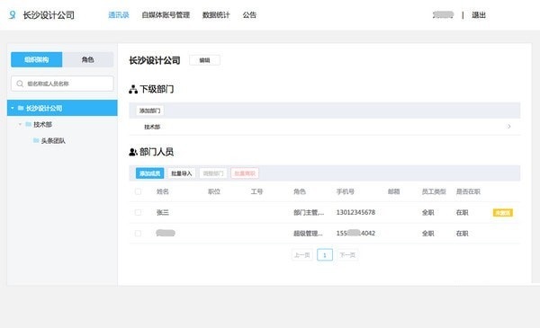Click the blurred name in the second member row
This screenshot has height=328, width=540.
[x=166, y=233]
